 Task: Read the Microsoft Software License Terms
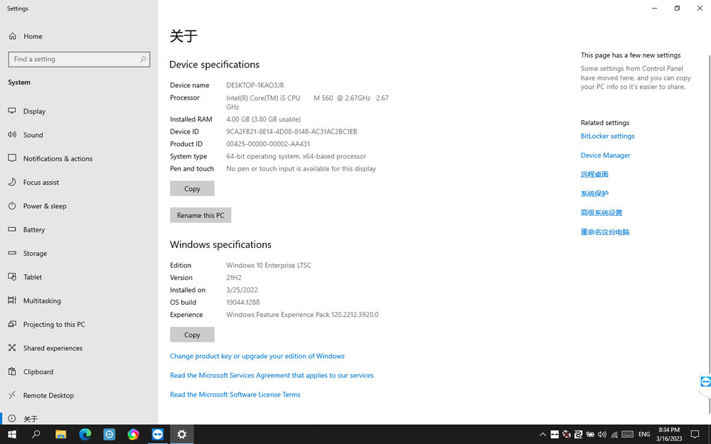tap(235, 395)
